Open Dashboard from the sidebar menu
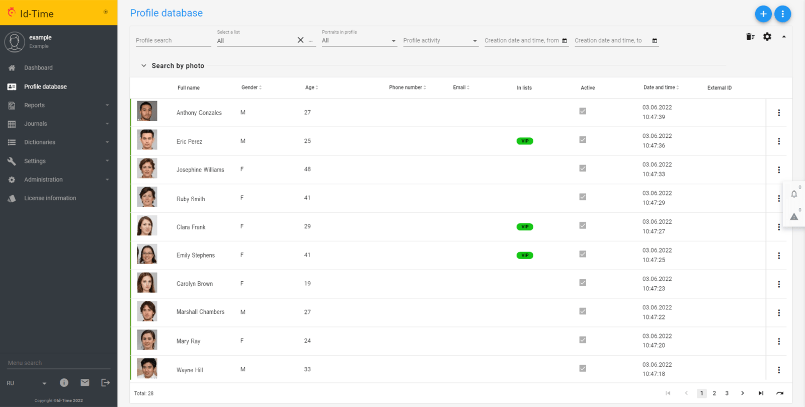Viewport: 805px width, 407px height. (x=38, y=68)
